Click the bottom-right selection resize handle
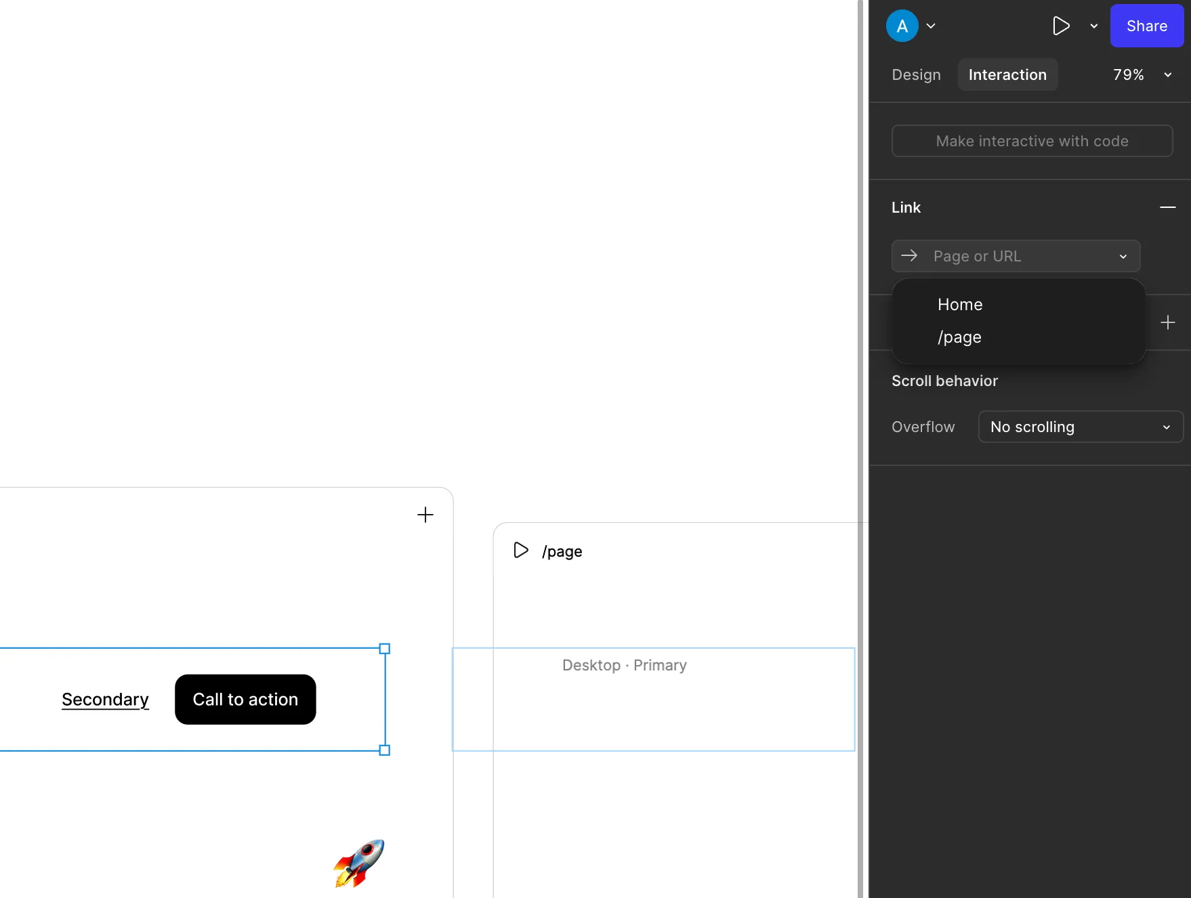This screenshot has height=898, width=1191. 384,750
